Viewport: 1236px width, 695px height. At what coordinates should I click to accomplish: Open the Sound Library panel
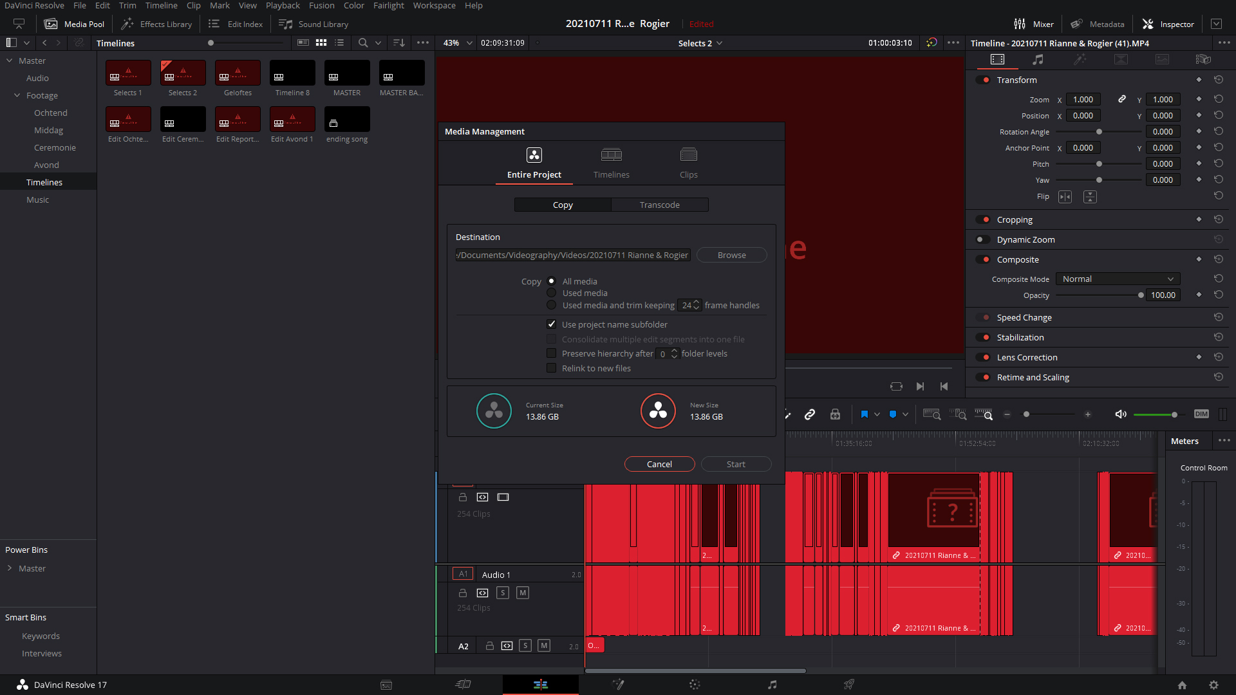click(314, 24)
